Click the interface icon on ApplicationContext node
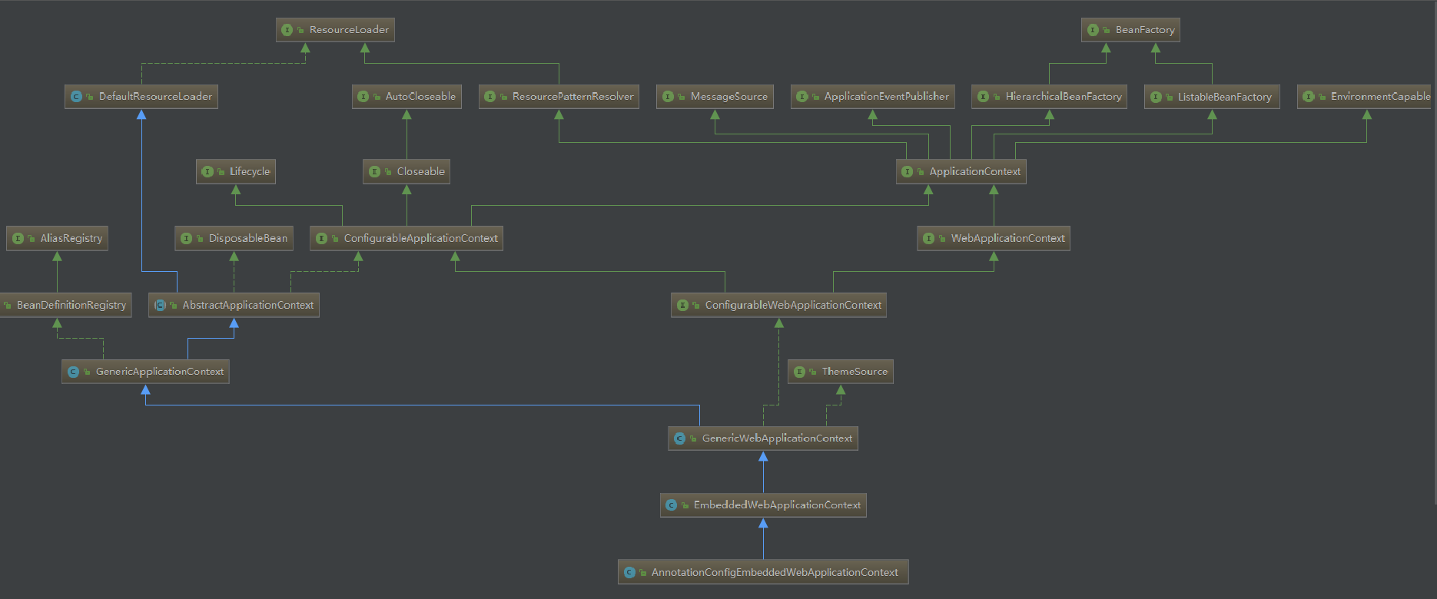The width and height of the screenshot is (1437, 599). coord(908,172)
